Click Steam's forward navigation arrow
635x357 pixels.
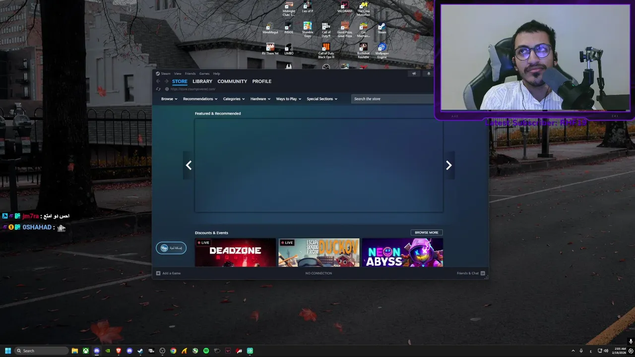(166, 81)
